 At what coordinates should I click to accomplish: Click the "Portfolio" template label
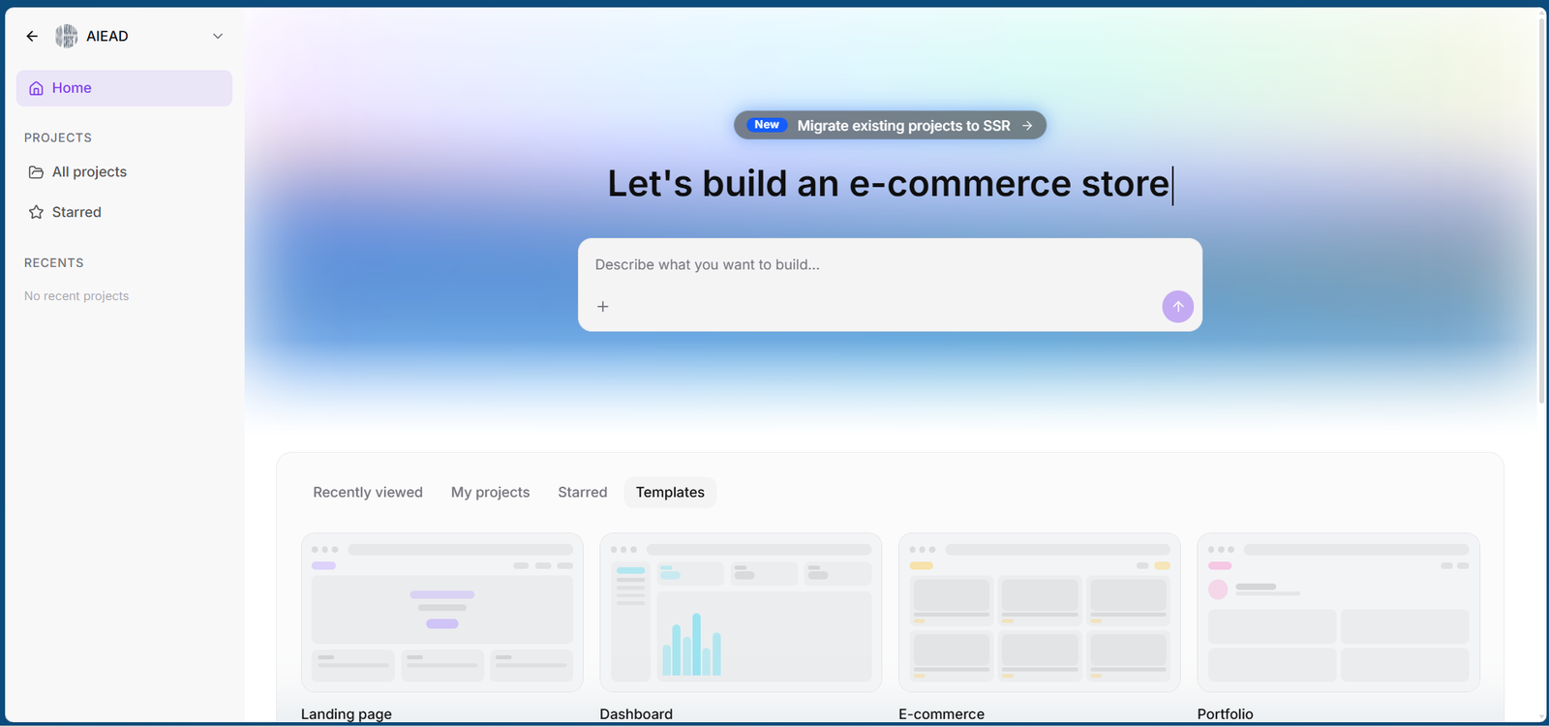coord(1225,714)
